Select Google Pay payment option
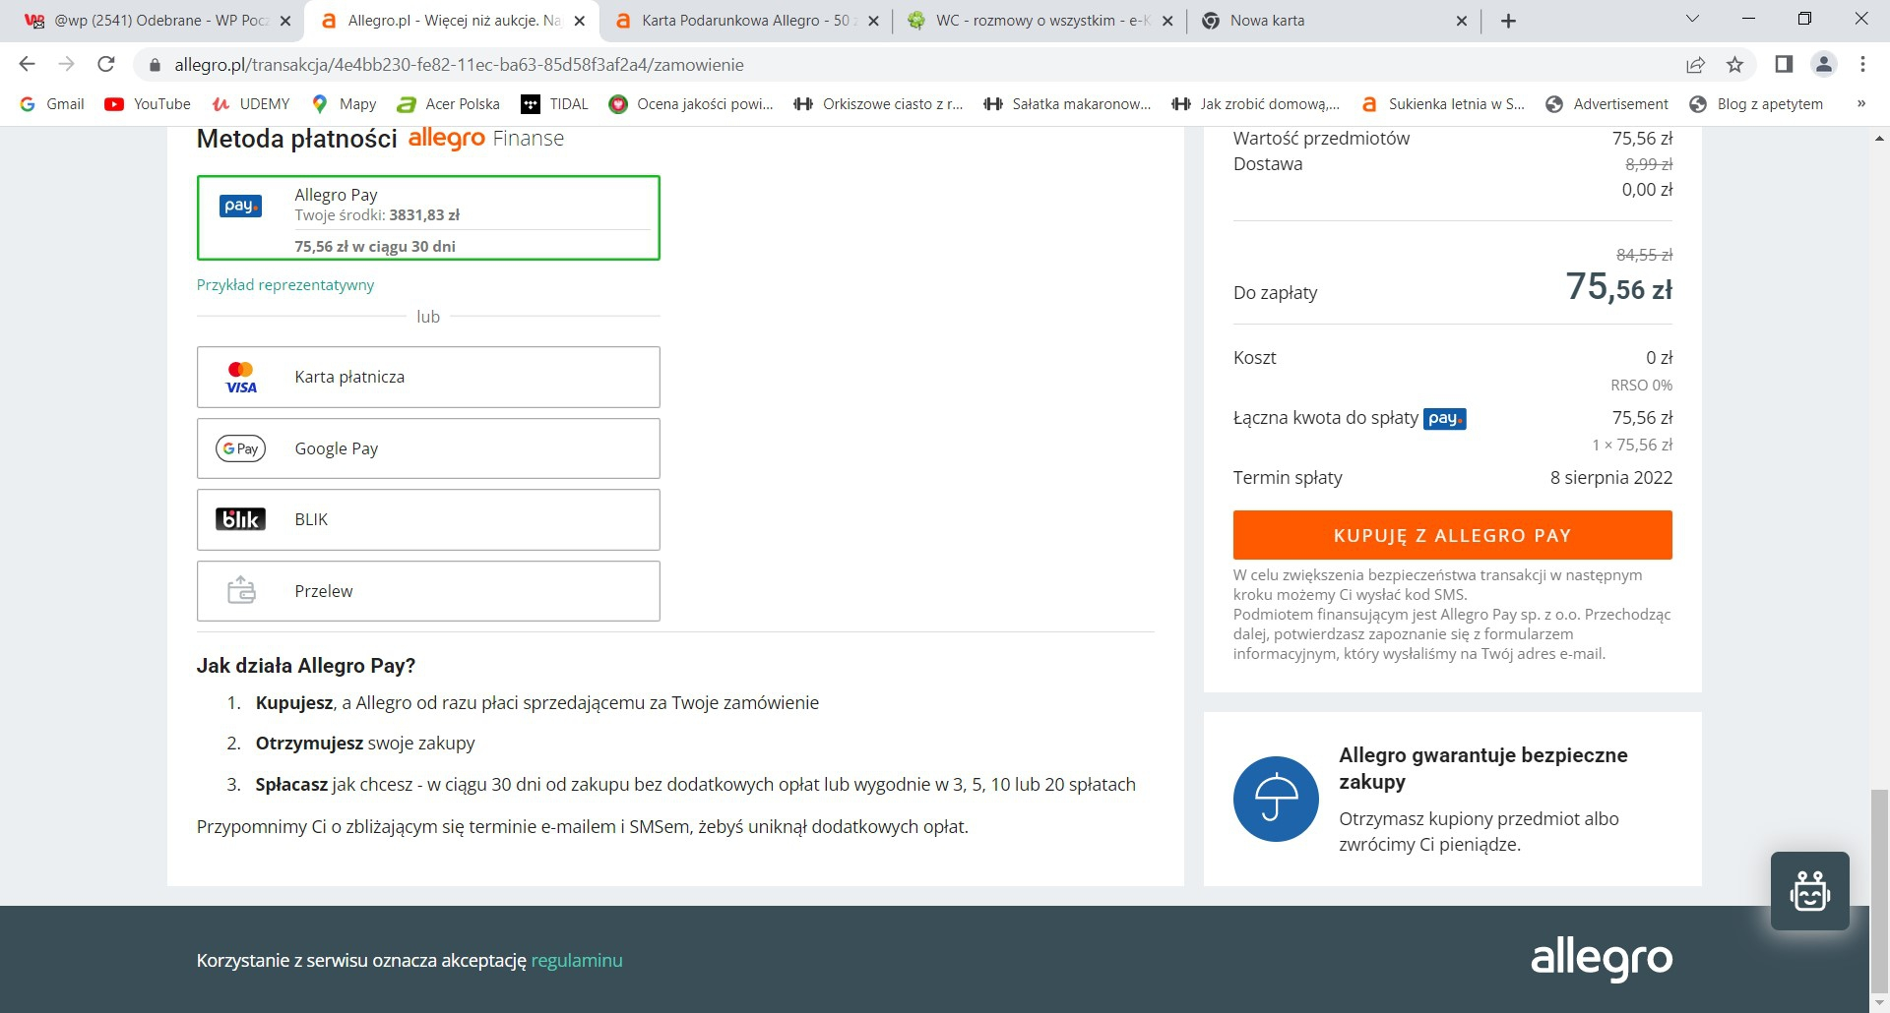This screenshot has height=1013, width=1890. tap(428, 448)
